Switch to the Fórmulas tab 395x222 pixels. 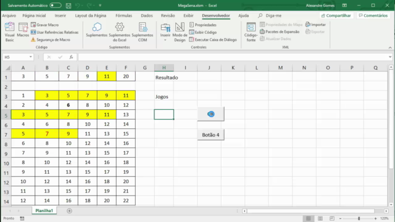[x=123, y=15]
